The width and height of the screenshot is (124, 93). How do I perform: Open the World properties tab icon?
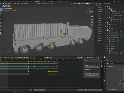click(x=104, y=74)
